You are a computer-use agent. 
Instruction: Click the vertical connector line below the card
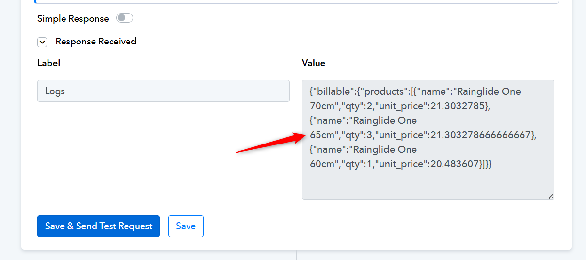coord(297,255)
